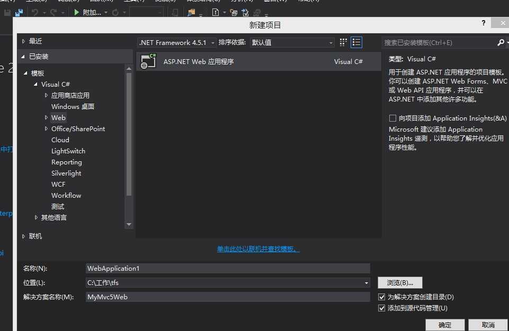Click the green Attach play icon
Image resolution: width=509 pixels, height=331 pixels.
coord(76,12)
